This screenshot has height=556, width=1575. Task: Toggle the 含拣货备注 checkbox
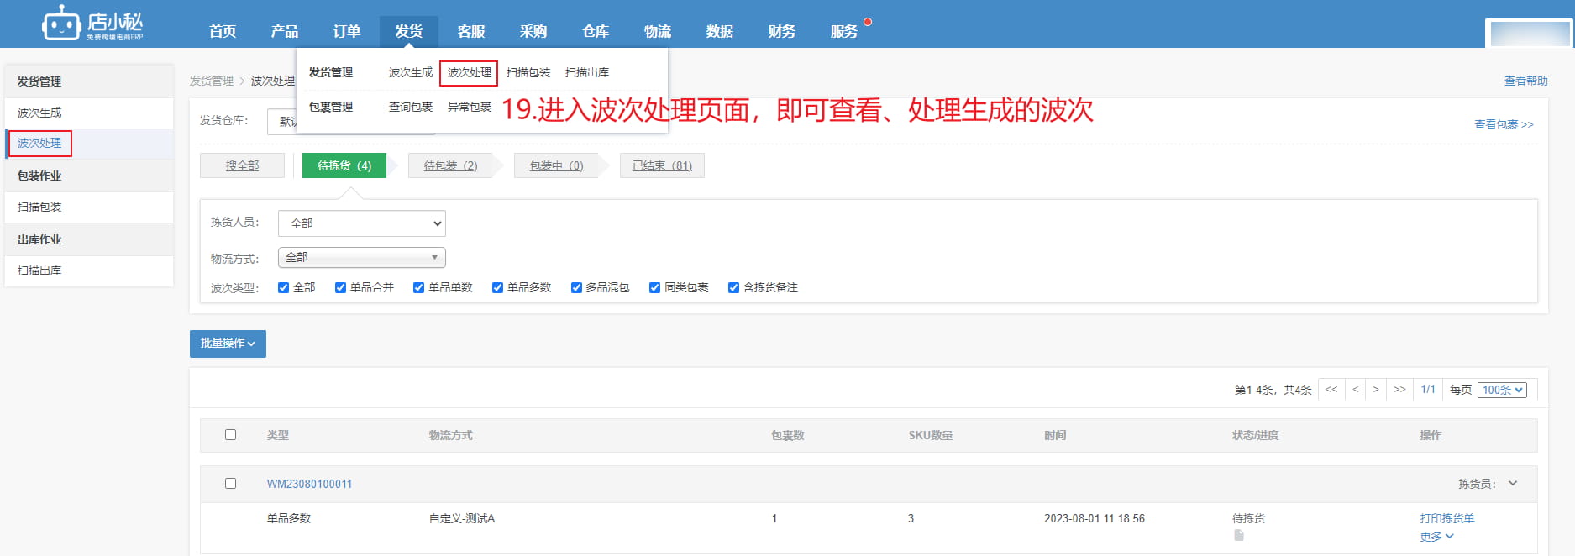(x=733, y=287)
